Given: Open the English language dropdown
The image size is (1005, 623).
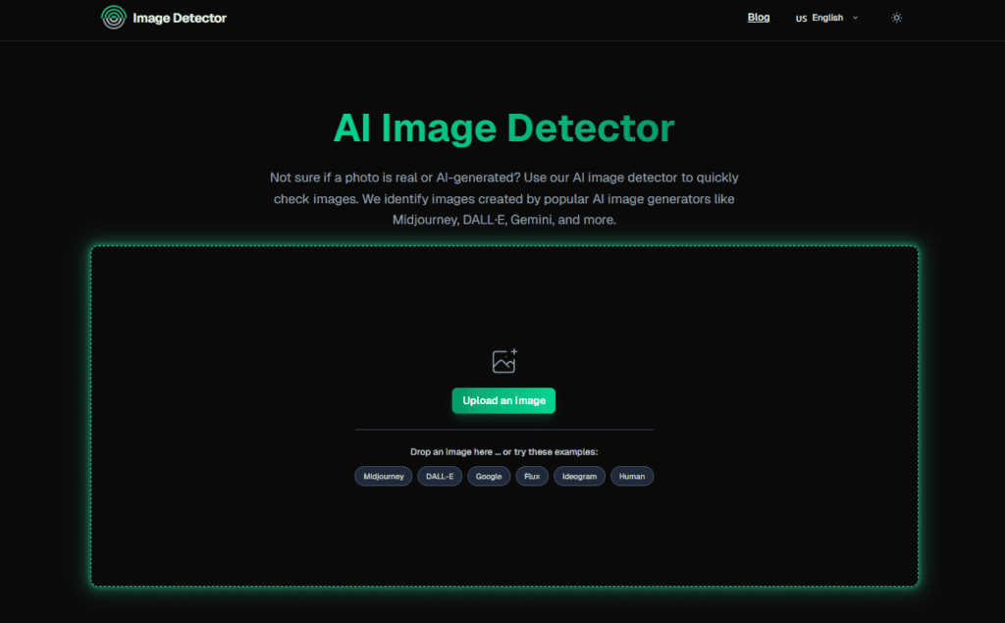Looking at the screenshot, I should [x=827, y=18].
